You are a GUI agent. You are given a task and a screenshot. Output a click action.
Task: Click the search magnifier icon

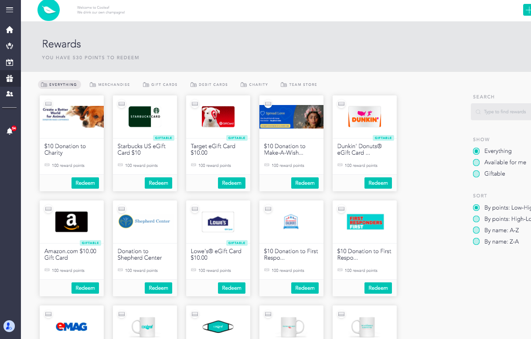[x=478, y=112]
